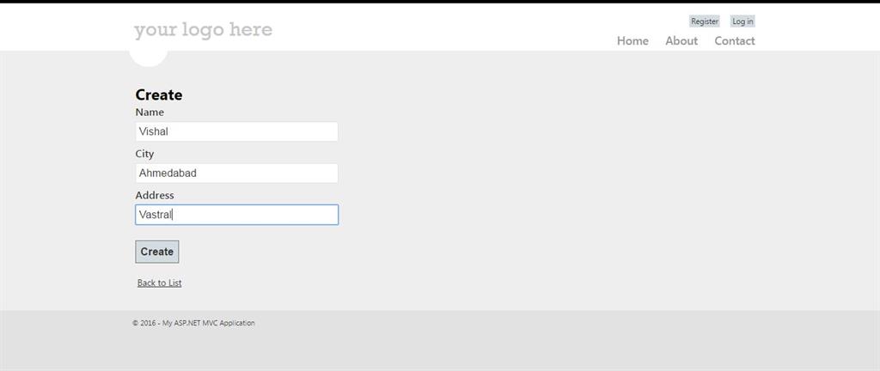Click the '© 2016' footer text

coord(144,323)
